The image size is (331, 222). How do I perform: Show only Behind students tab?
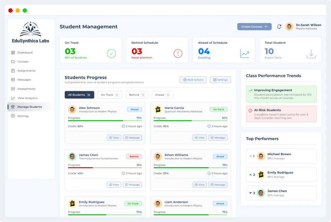[x=137, y=95]
